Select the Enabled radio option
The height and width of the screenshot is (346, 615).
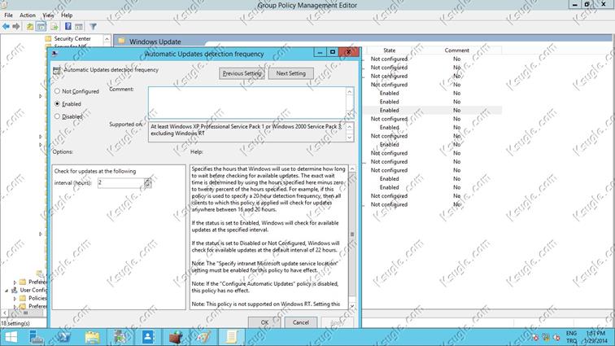click(57, 103)
